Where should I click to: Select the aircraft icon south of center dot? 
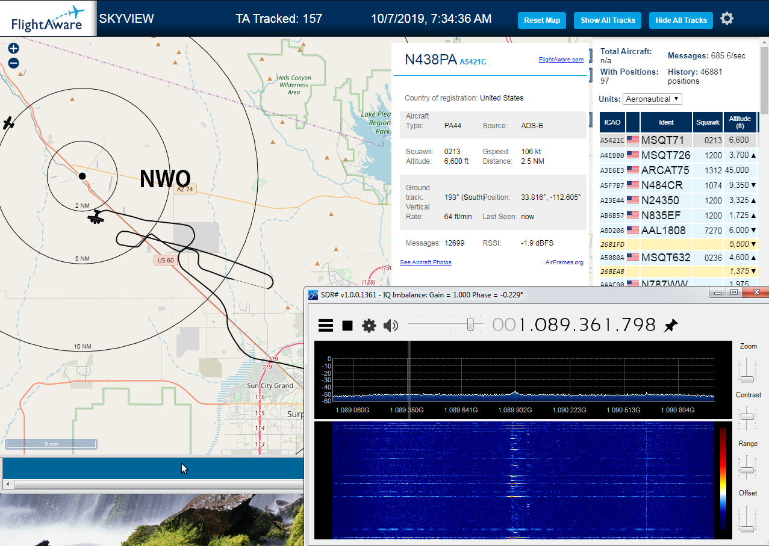(x=96, y=217)
